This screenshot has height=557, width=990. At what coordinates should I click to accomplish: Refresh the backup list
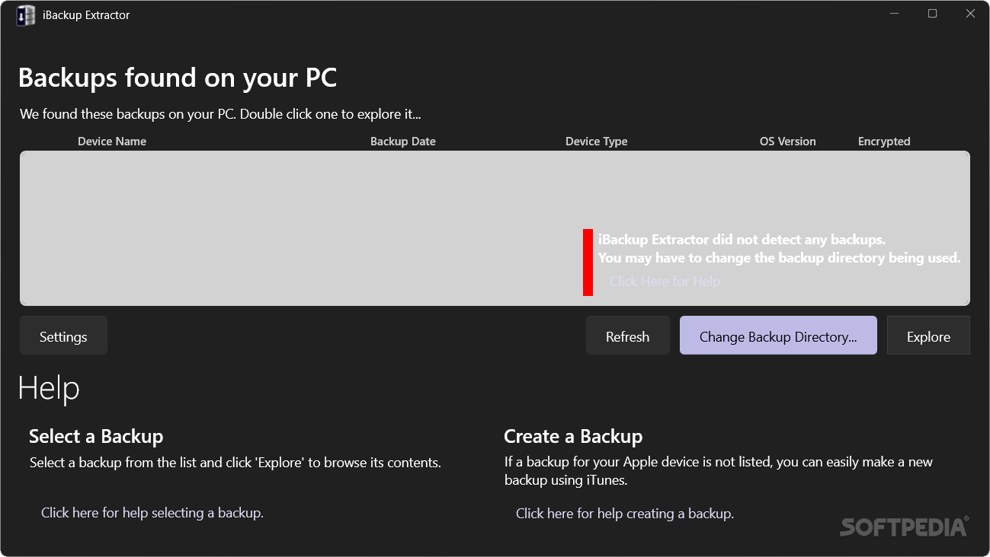(627, 336)
